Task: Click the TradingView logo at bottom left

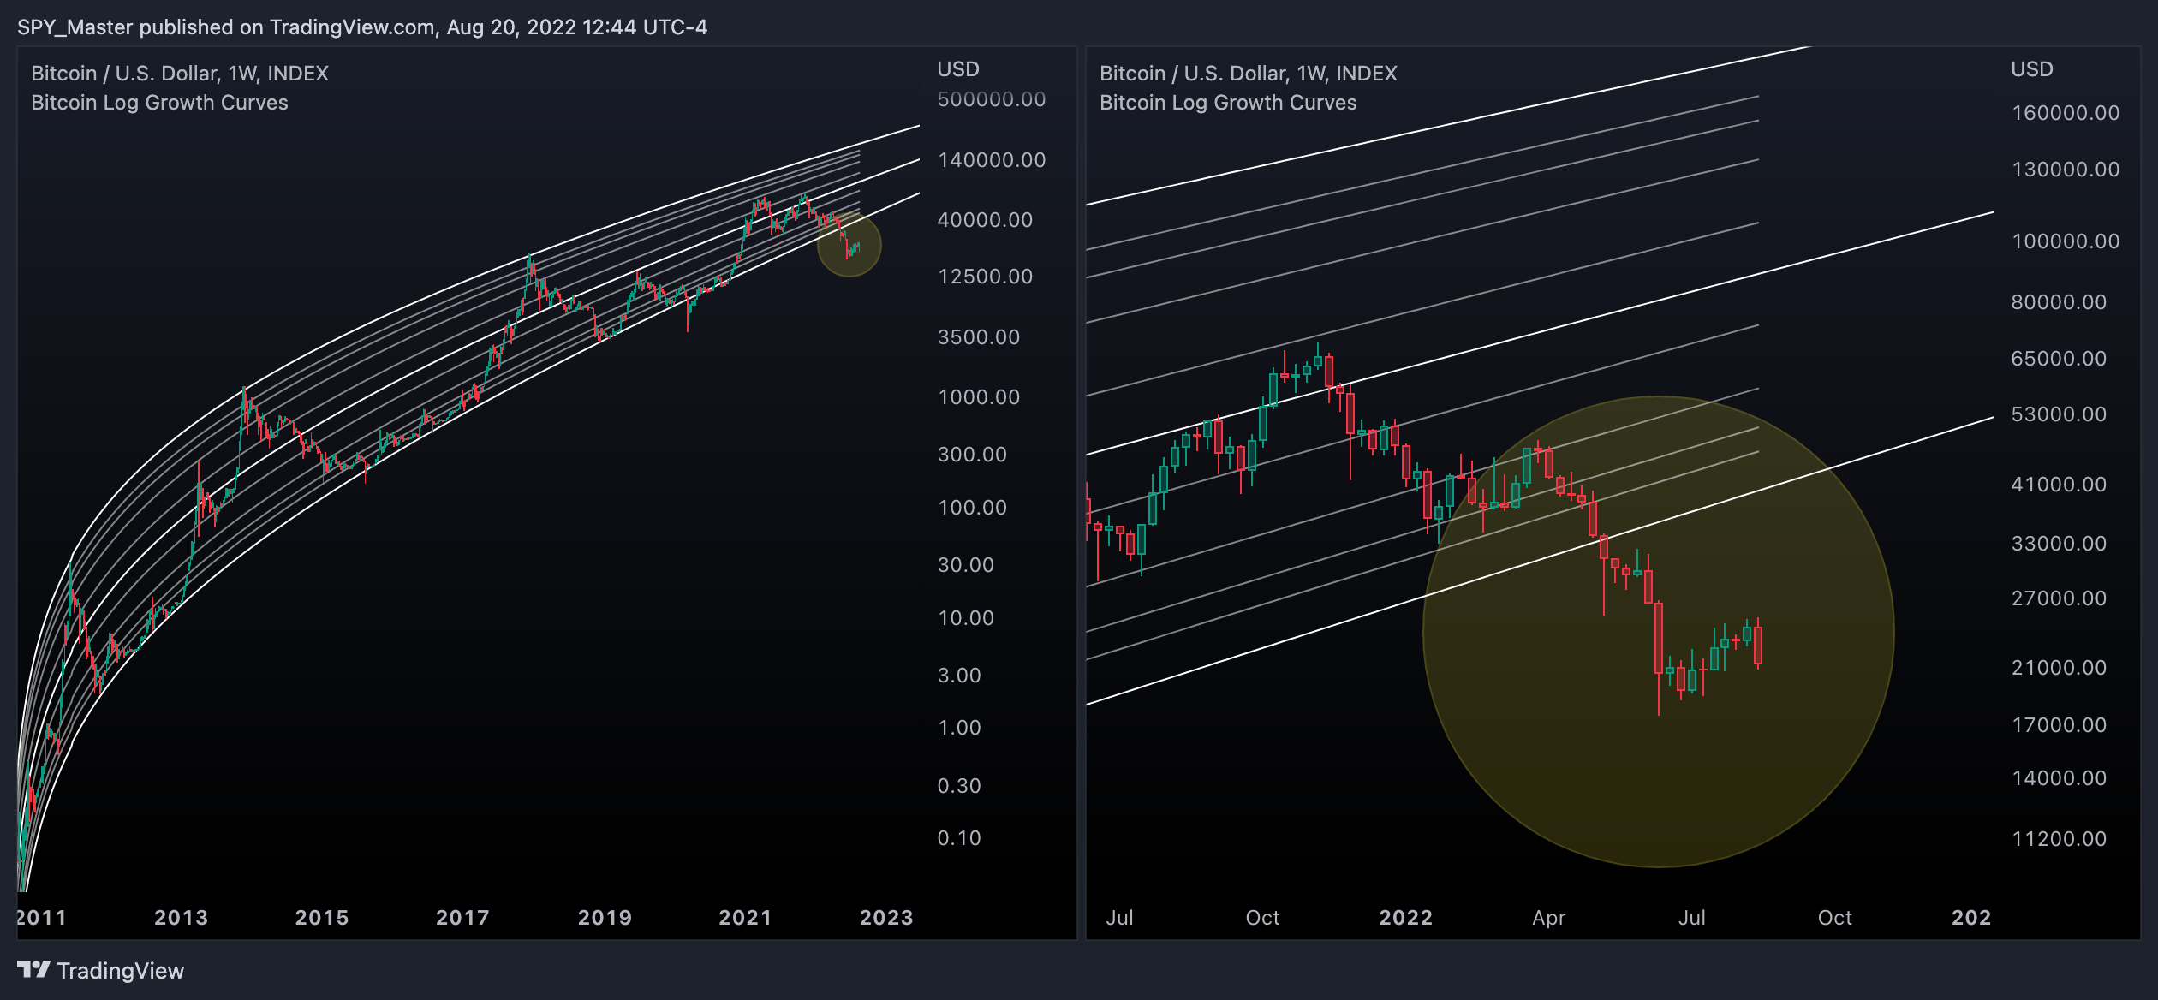Action: [100, 970]
